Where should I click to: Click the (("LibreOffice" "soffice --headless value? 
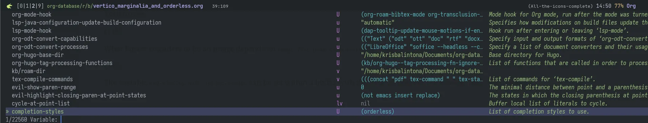[x=422, y=47]
